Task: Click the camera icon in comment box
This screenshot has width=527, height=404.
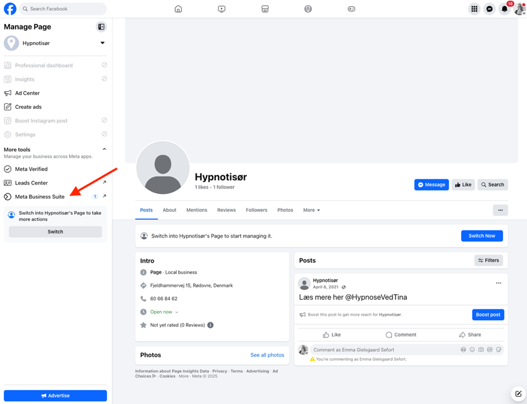Action: [x=481, y=350]
